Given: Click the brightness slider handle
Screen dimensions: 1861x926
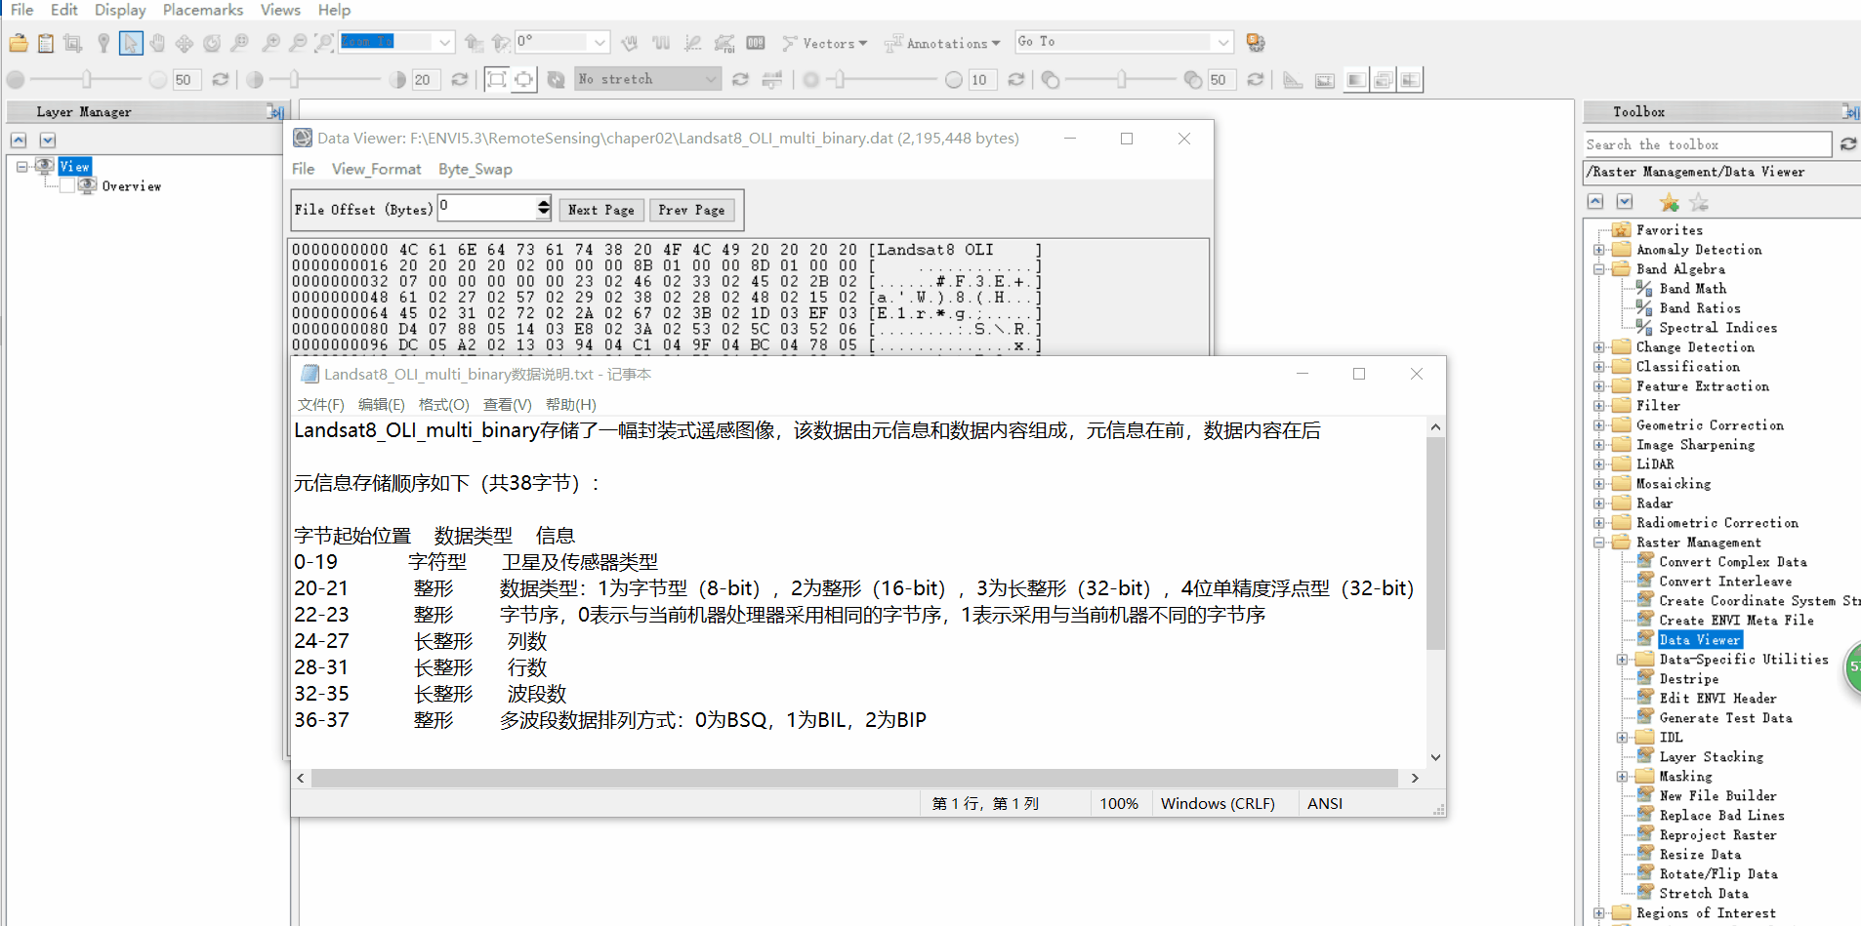Looking at the screenshot, I should [x=87, y=80].
